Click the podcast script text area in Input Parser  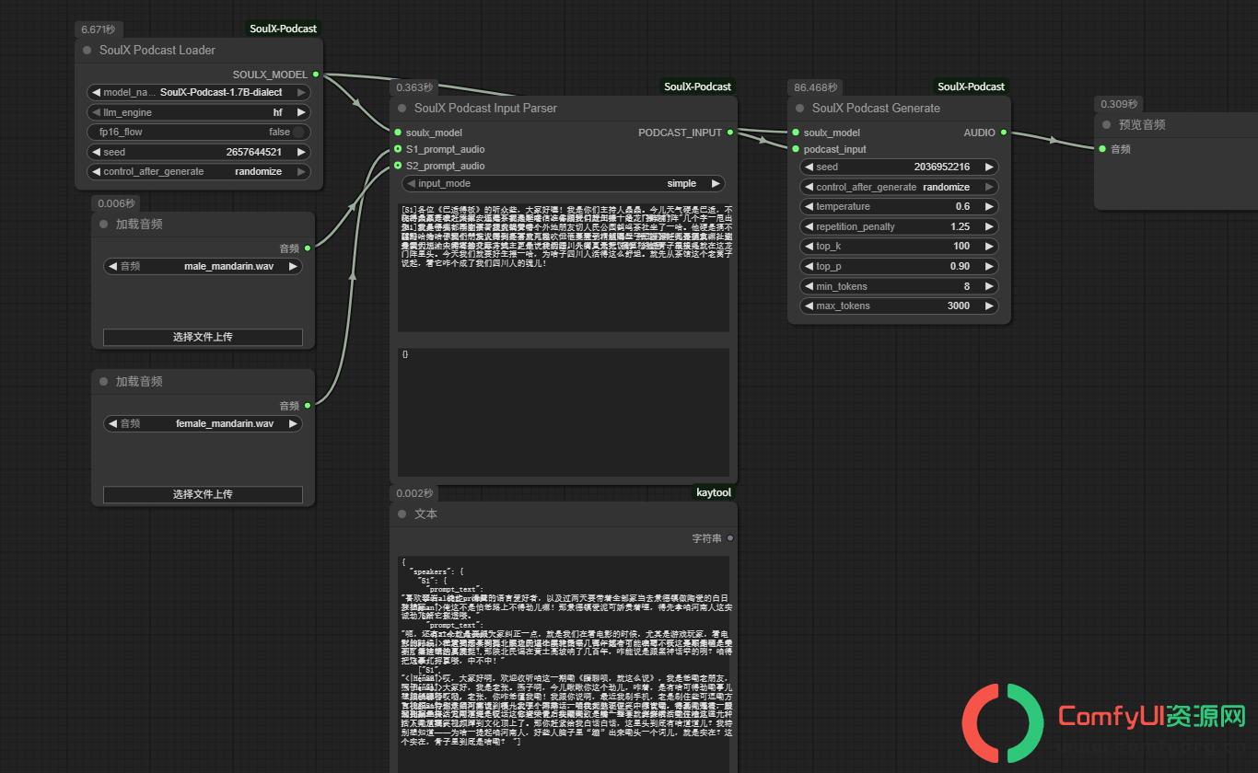[x=564, y=267]
